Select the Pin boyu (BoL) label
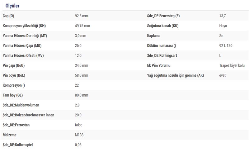This screenshot has width=249, height=151. coord(14,75)
